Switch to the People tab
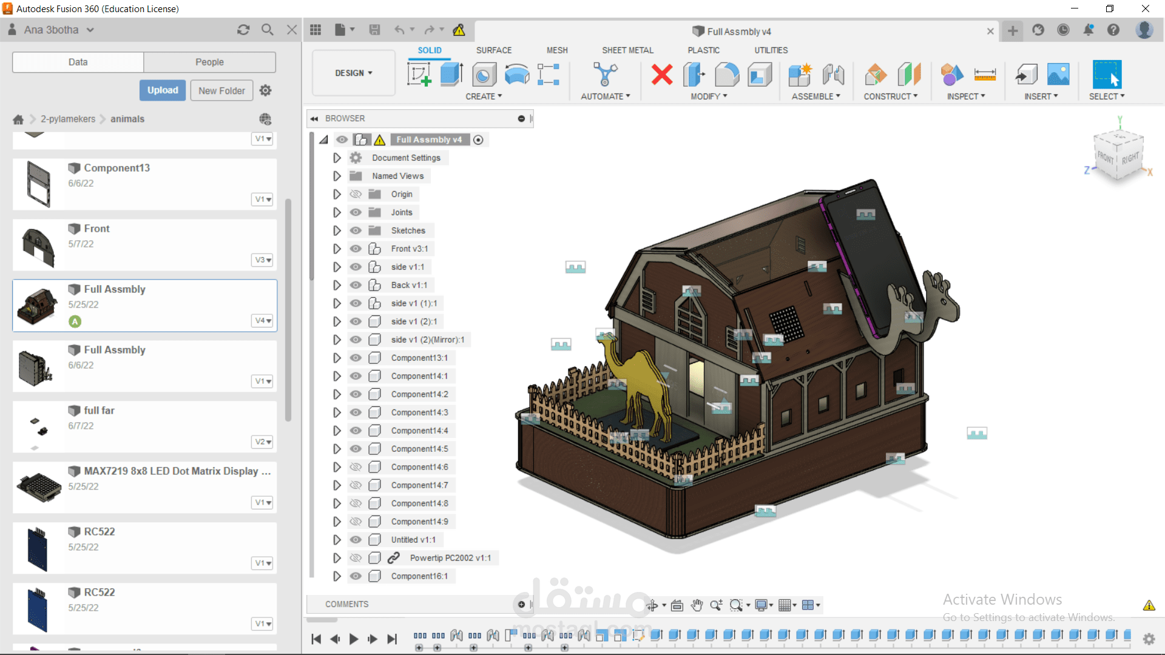Viewport: 1165px width, 655px height. [209, 62]
